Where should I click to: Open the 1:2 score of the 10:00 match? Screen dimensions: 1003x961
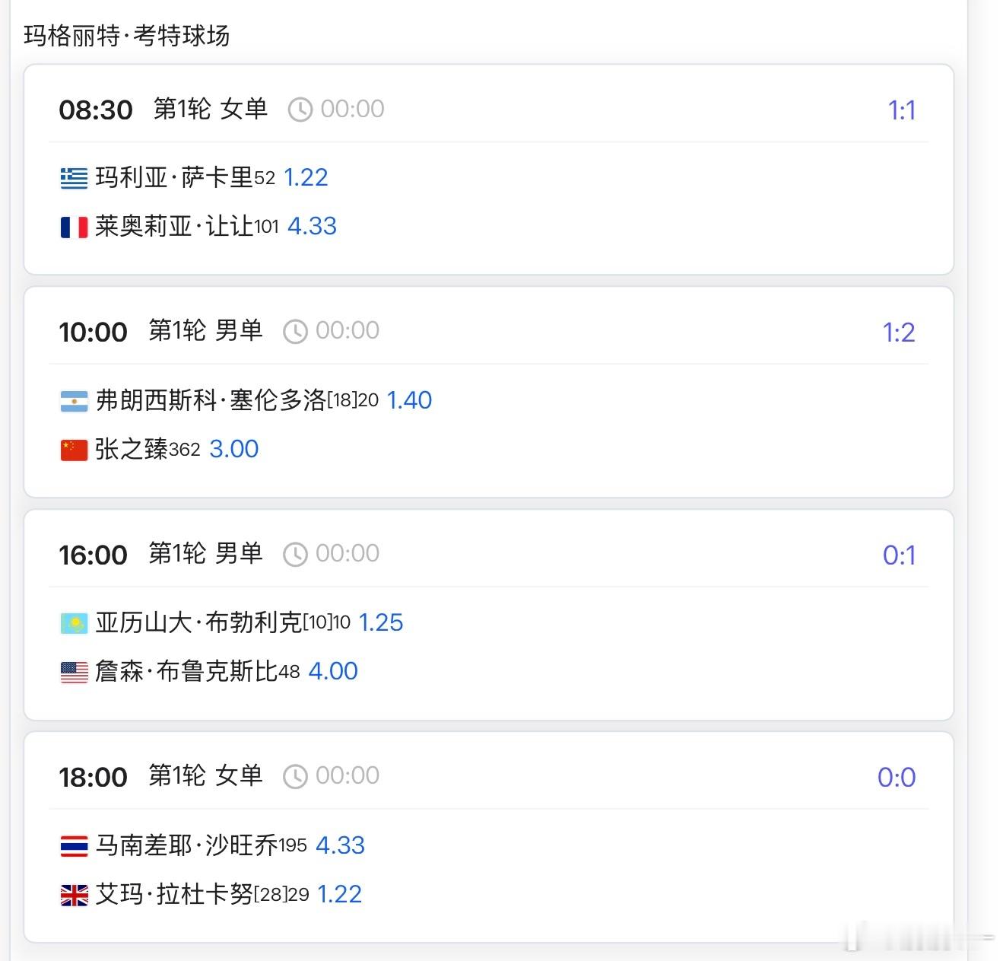point(899,333)
